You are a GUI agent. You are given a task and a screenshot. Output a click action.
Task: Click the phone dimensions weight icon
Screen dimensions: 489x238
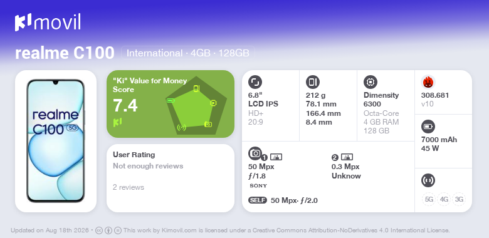[x=313, y=82]
